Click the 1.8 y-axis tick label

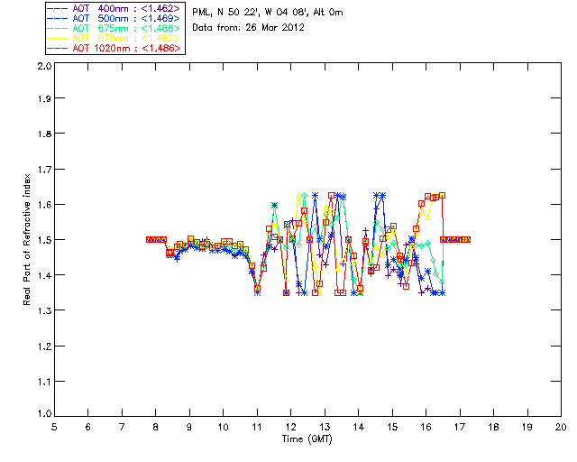44,134
